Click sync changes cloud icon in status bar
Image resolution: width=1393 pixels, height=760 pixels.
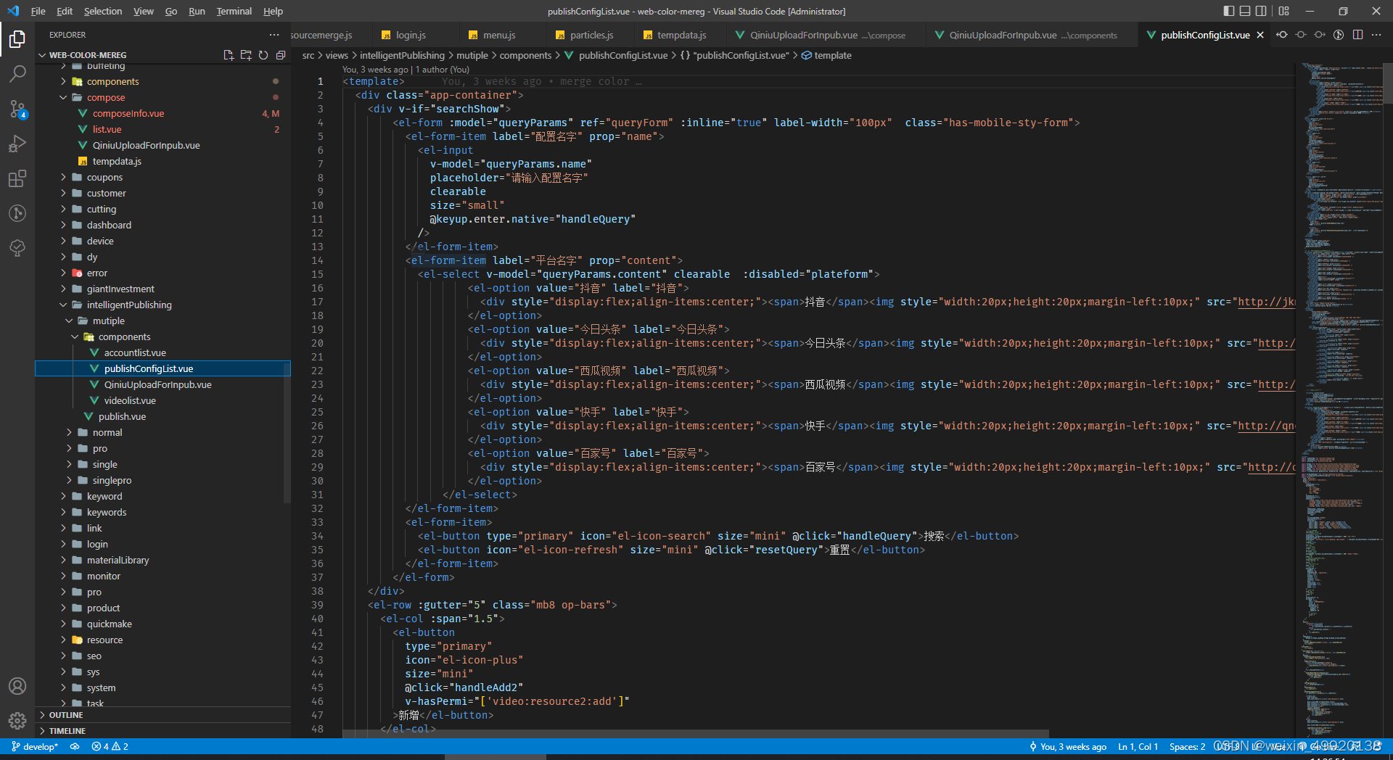tap(75, 746)
